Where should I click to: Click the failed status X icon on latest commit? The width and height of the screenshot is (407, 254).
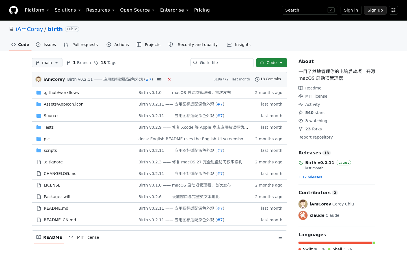169,79
